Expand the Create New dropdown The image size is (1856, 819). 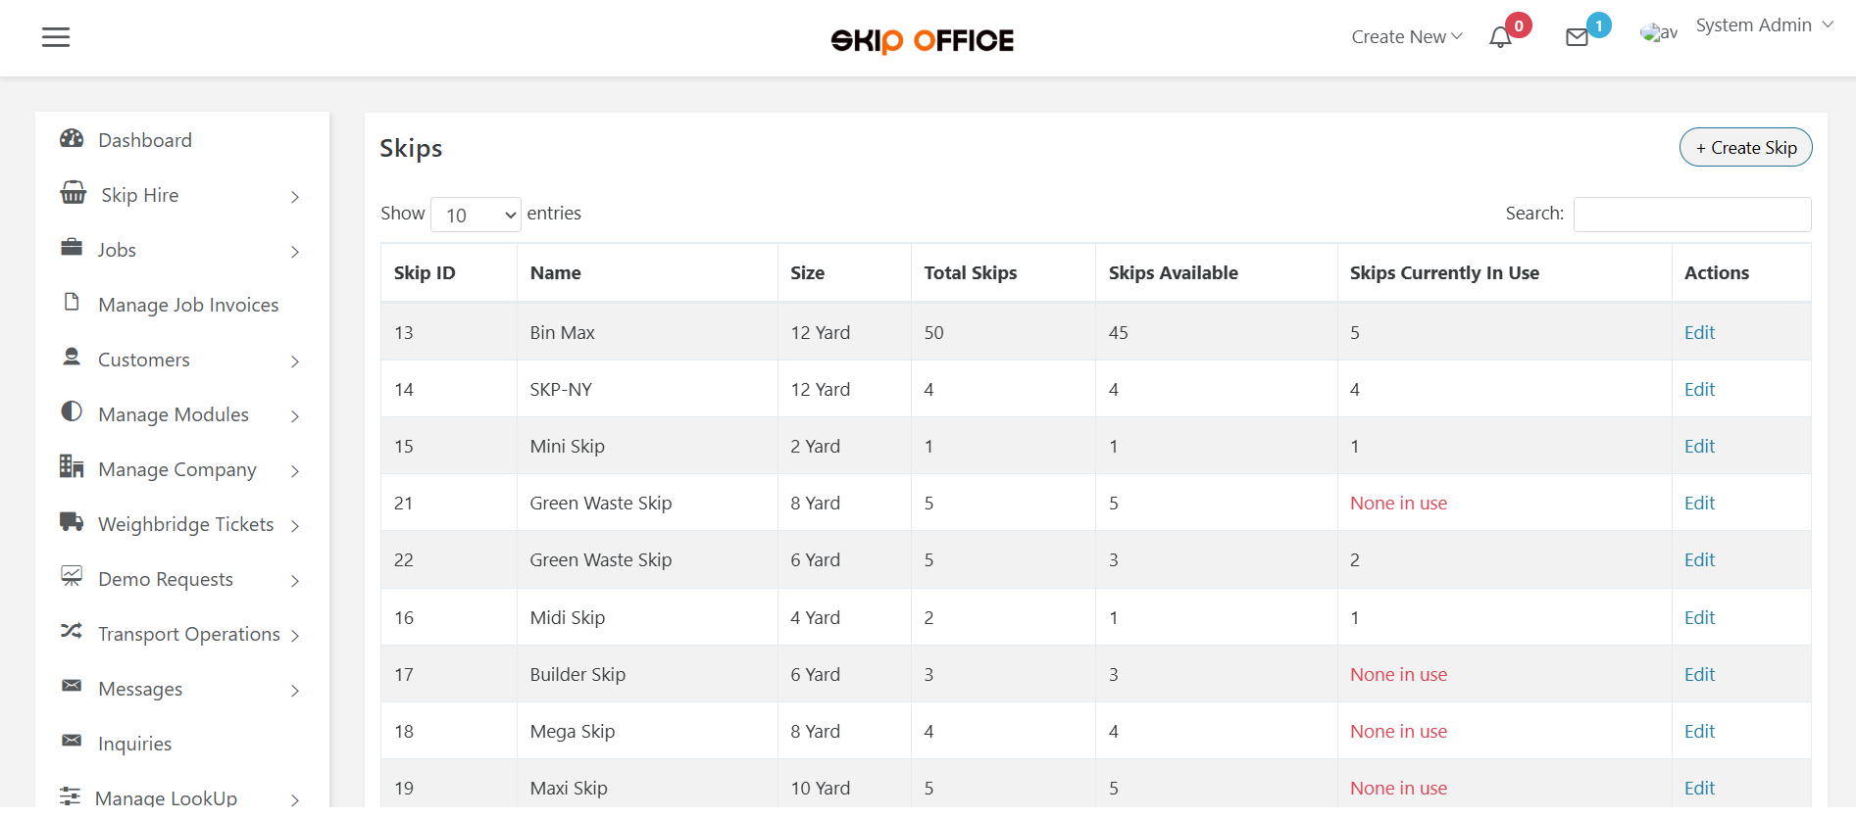(x=1406, y=37)
